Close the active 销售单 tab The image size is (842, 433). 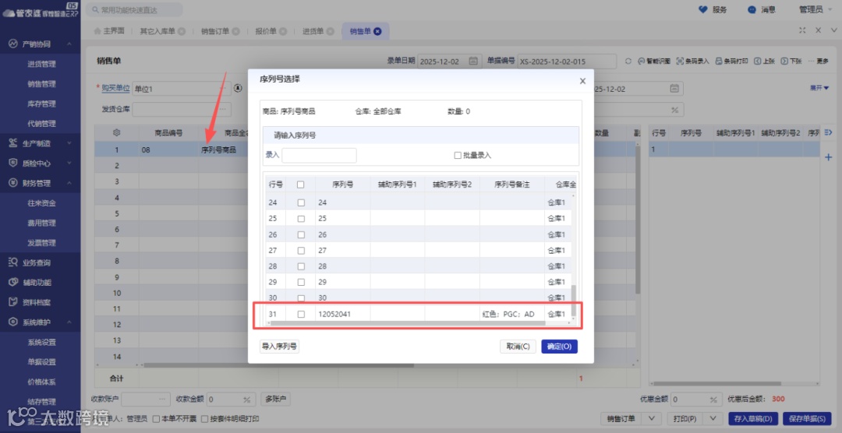tap(377, 31)
